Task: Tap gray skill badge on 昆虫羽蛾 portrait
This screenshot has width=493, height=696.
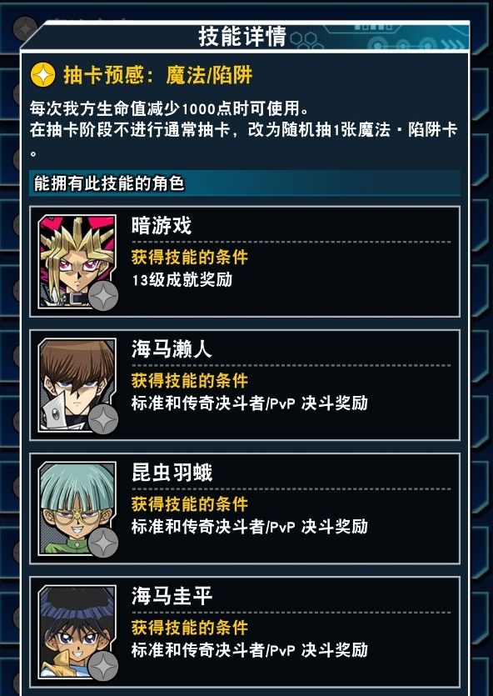Action: [x=103, y=542]
